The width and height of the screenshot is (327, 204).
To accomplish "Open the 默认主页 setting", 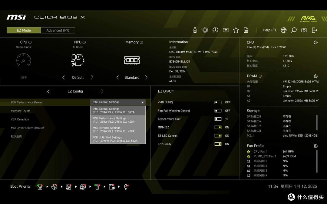I will point(16,136).
